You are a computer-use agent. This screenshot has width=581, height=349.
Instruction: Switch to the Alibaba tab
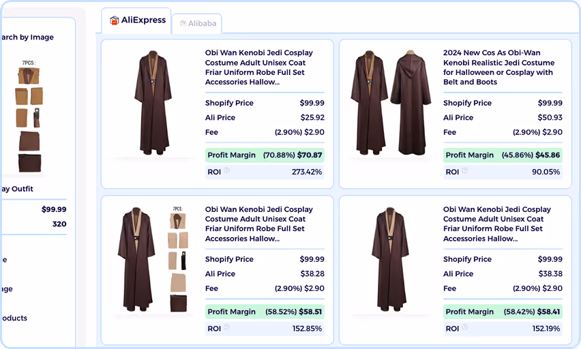(197, 24)
